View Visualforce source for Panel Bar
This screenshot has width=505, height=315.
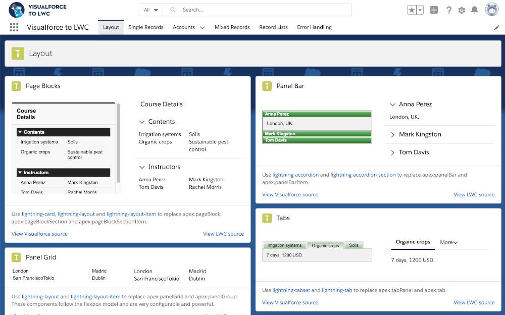pos(290,194)
